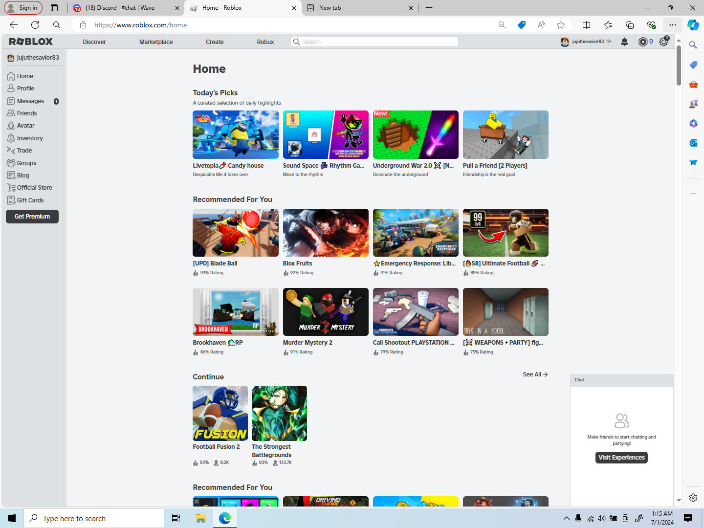Click the Inventory icon in the sidebar
The height and width of the screenshot is (528, 704).
coord(11,138)
